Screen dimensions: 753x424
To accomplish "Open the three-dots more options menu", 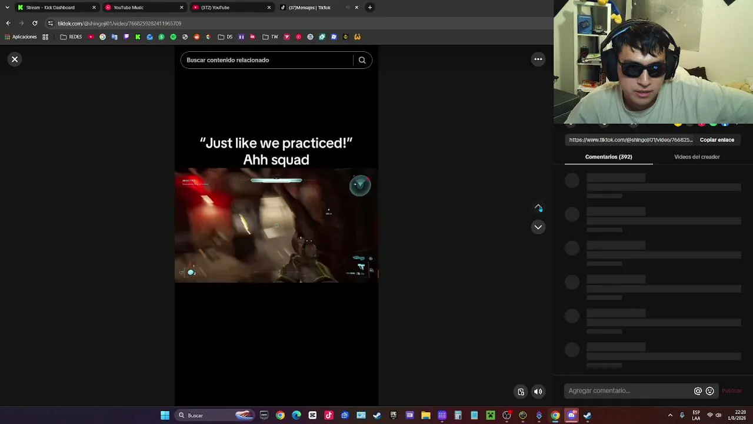I will coord(538,59).
